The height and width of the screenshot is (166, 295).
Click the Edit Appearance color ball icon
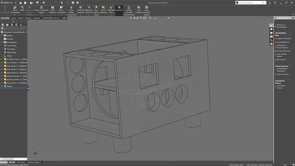(160, 18)
